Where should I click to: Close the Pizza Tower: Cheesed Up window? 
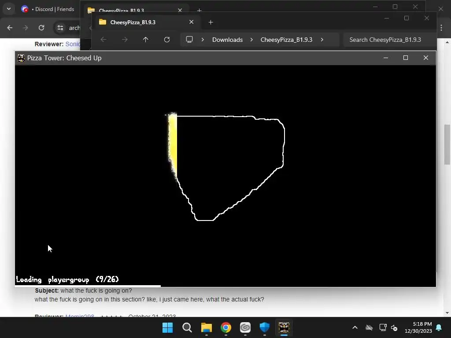pyautogui.click(x=426, y=58)
